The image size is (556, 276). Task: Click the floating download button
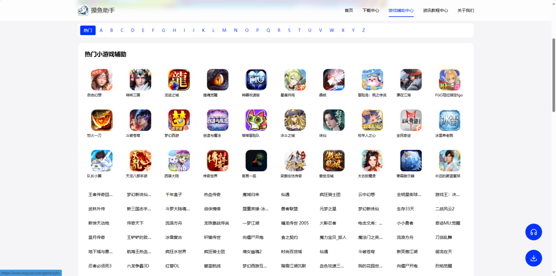tap(534, 258)
